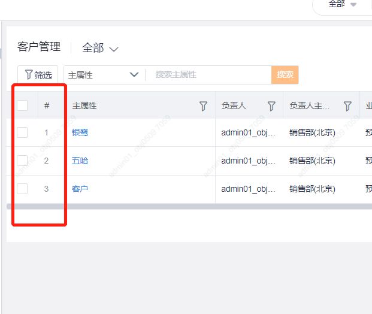Click the 负责人 column header label
This screenshot has width=372, height=314.
(x=234, y=106)
